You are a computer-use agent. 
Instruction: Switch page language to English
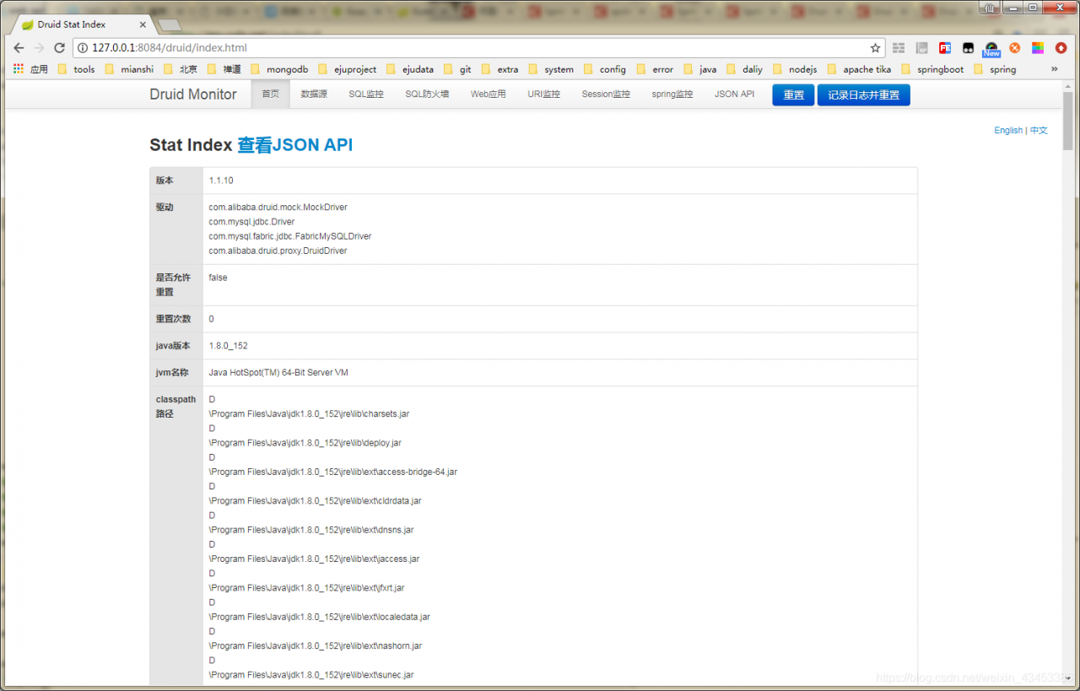click(x=1008, y=131)
